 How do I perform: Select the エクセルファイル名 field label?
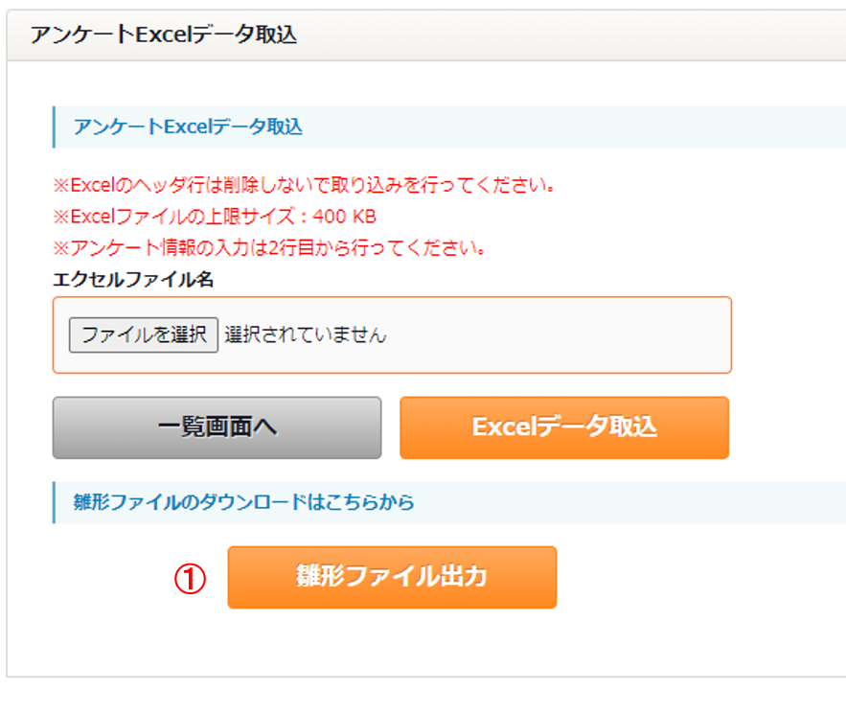point(133,280)
